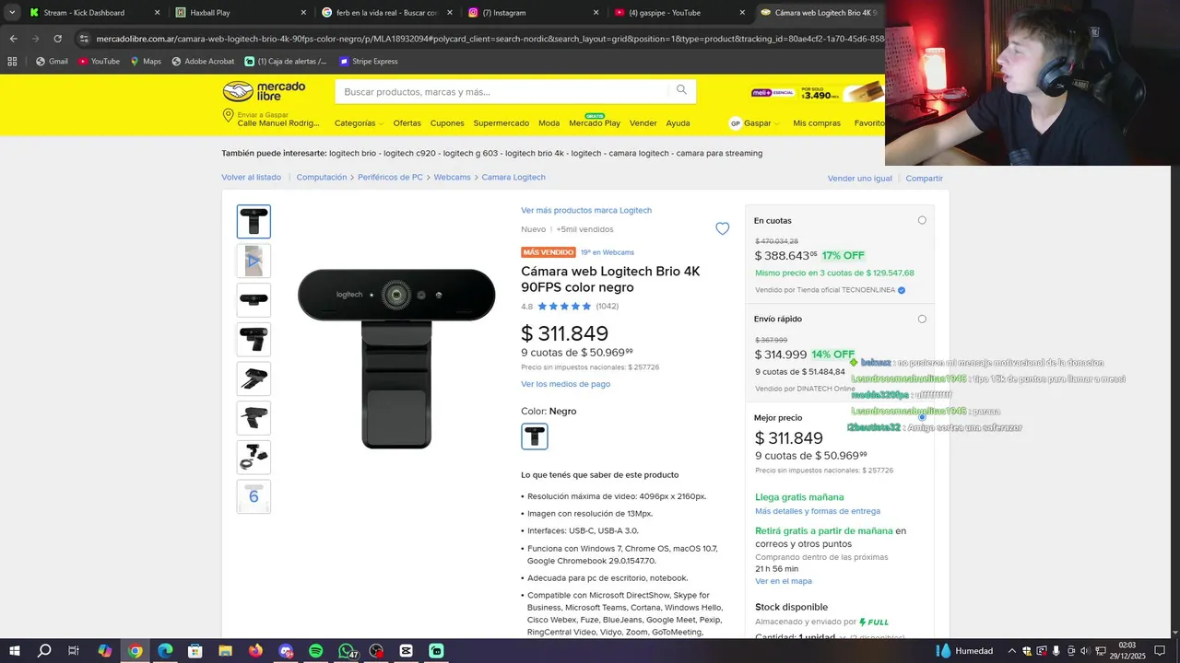Open Maps bookmark
Viewport: 1180px width, 663px height.
(146, 62)
